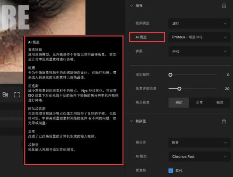Click the 帧插值 section title

click(x=141, y=121)
